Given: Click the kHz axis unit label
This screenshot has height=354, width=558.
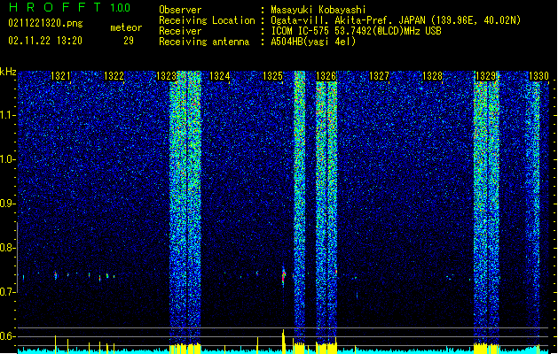Looking at the screenshot, I should point(8,72).
